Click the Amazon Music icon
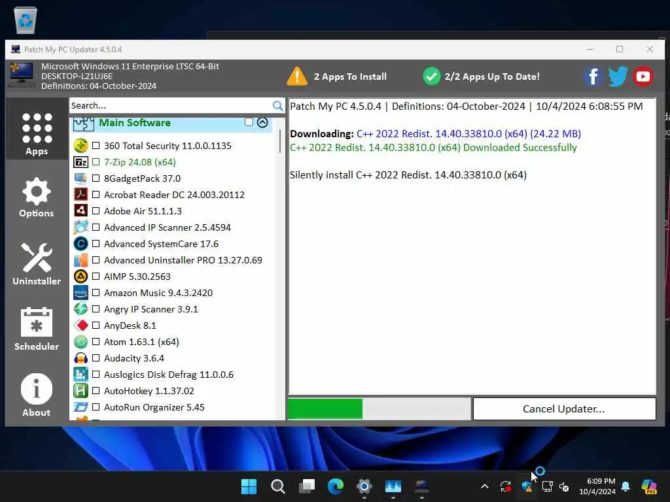The height and width of the screenshot is (502, 670). point(80,293)
